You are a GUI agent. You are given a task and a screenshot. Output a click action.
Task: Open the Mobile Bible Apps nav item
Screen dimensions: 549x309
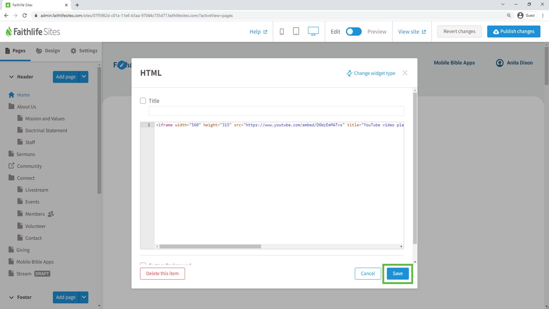(454, 63)
